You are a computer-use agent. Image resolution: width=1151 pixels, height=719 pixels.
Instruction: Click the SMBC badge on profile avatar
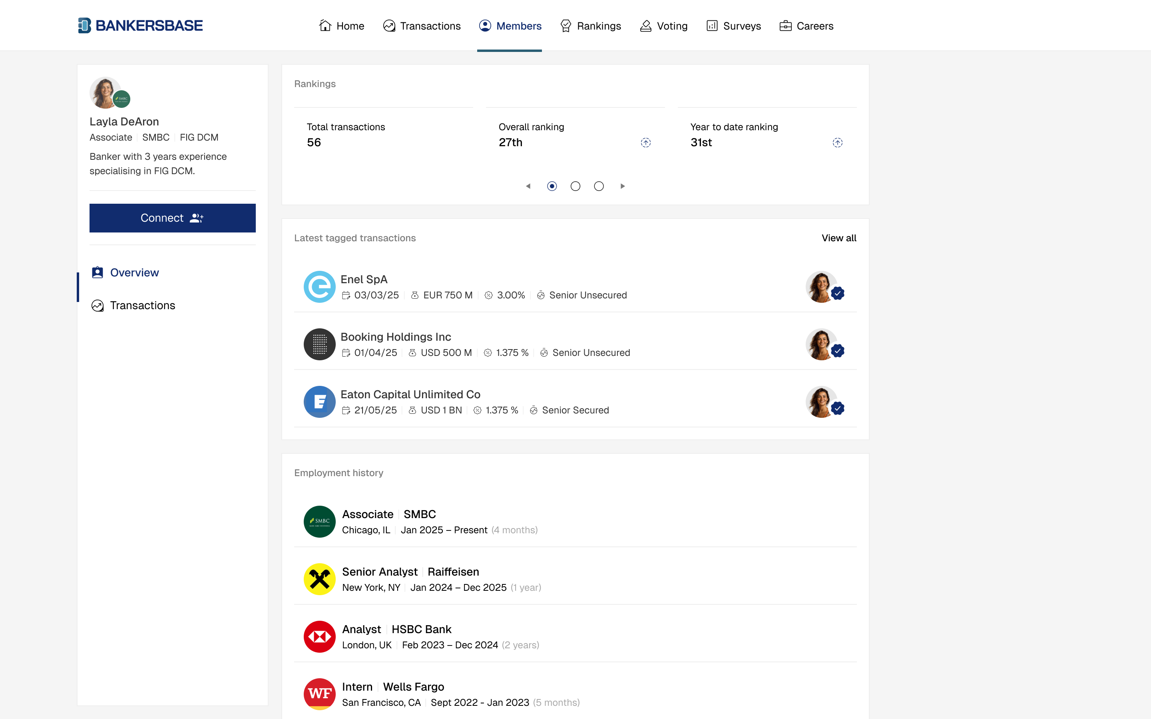pos(122,99)
